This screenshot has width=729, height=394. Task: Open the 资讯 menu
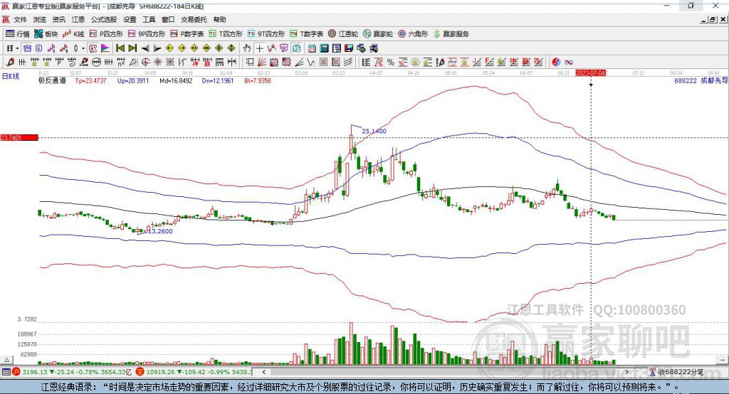[58, 19]
